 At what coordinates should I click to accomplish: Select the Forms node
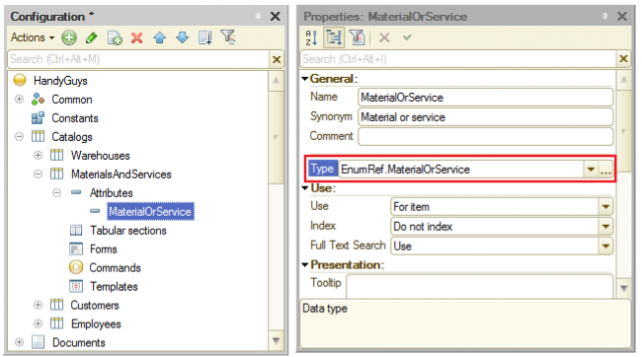pyautogui.click(x=104, y=250)
